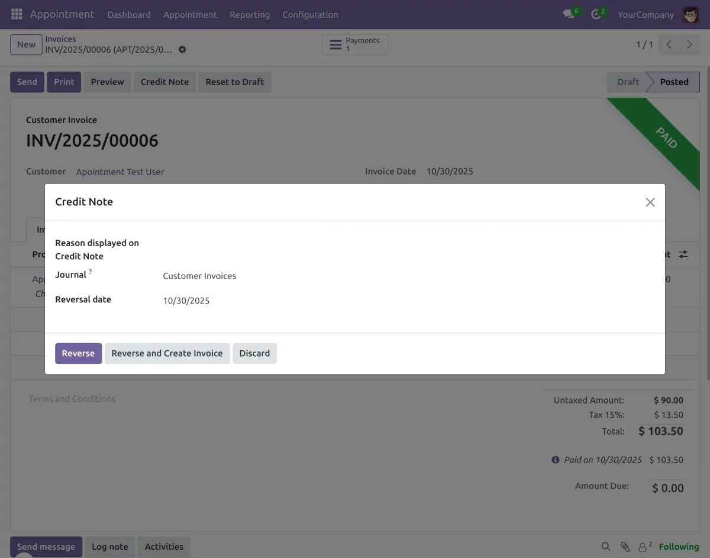Click the Tax 15% amount $ 13.50

pyautogui.click(x=669, y=415)
